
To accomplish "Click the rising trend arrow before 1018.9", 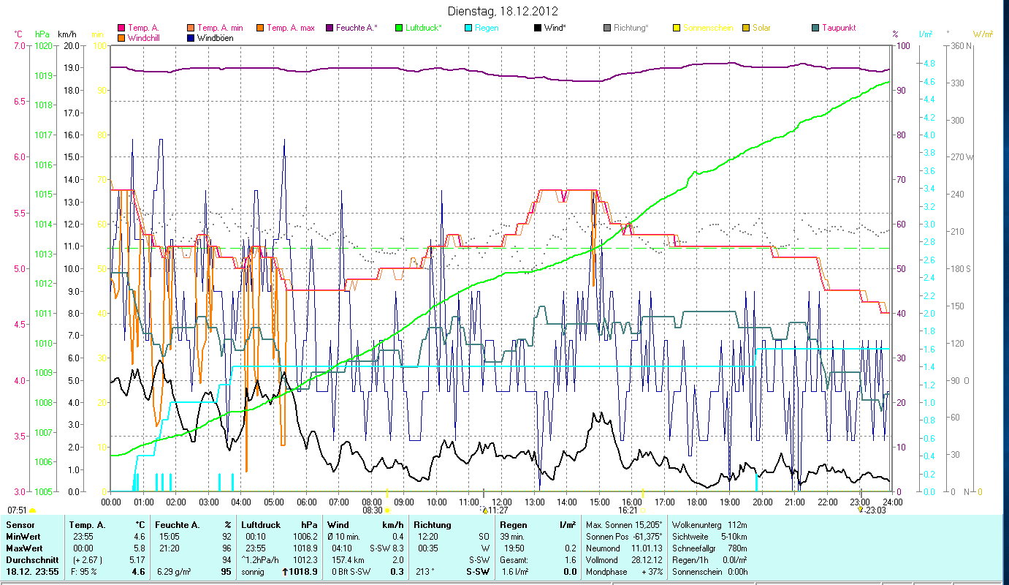I will tap(286, 572).
